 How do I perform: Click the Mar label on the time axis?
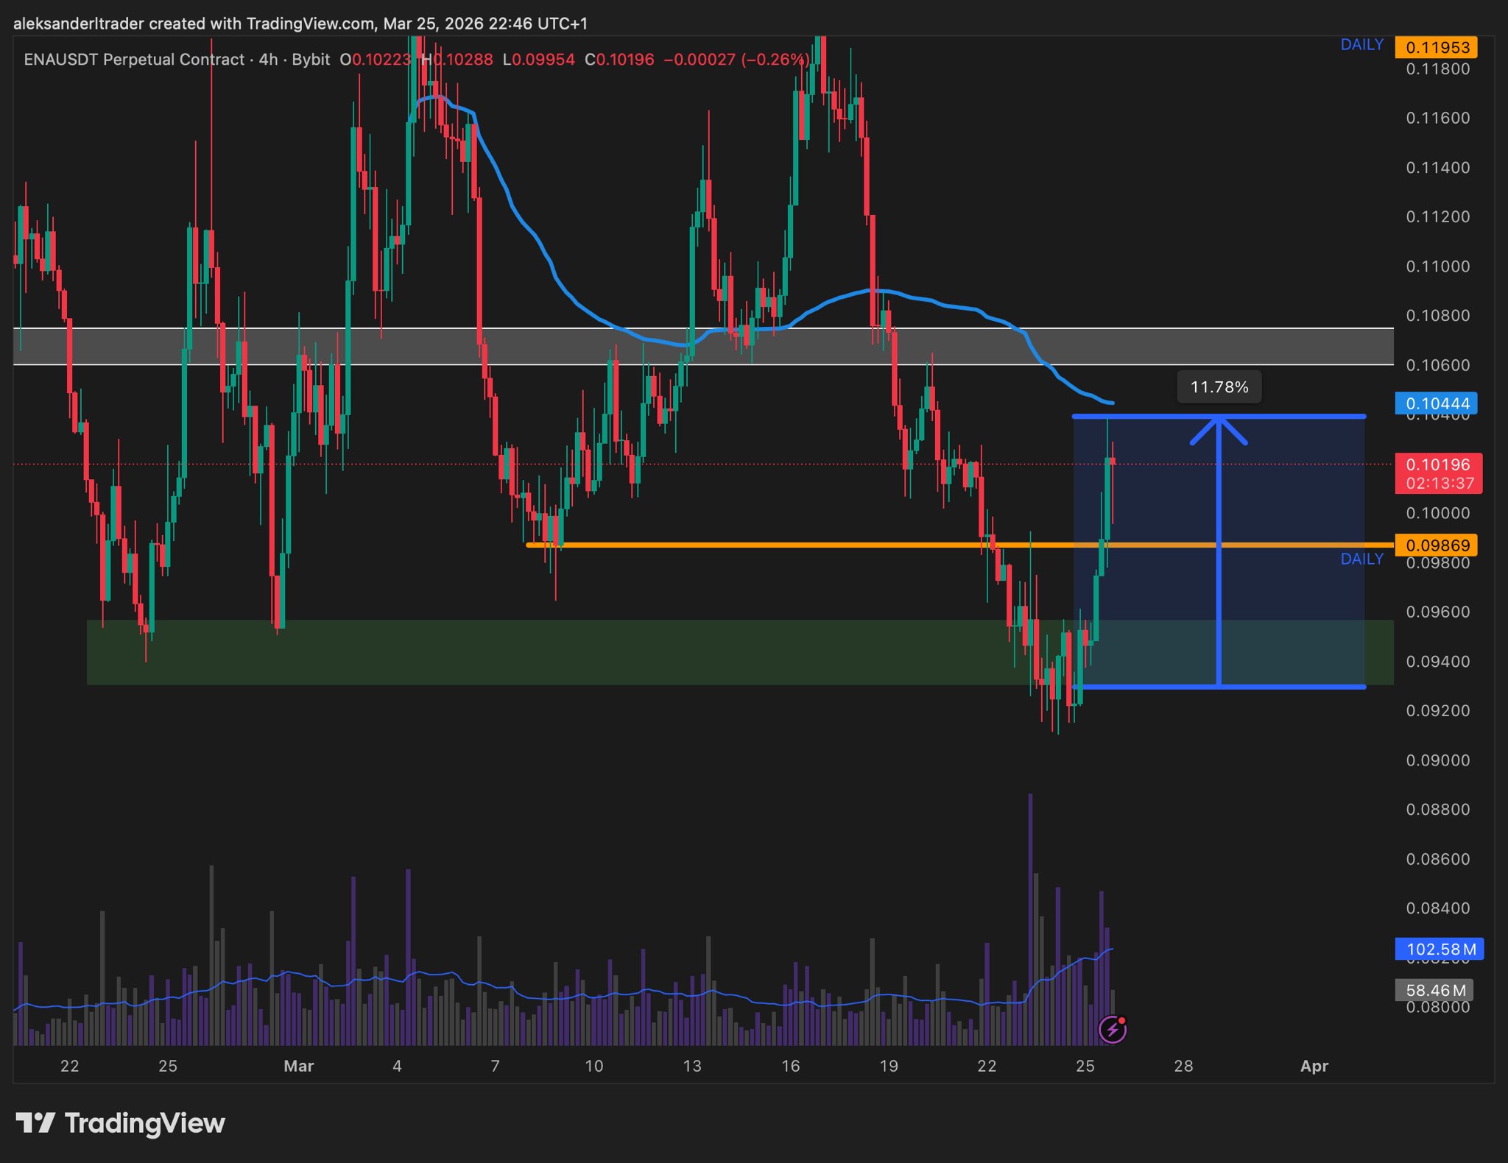pyautogui.click(x=299, y=1066)
